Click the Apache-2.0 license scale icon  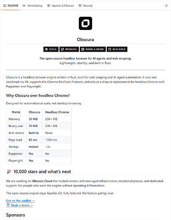(x=48, y=6)
